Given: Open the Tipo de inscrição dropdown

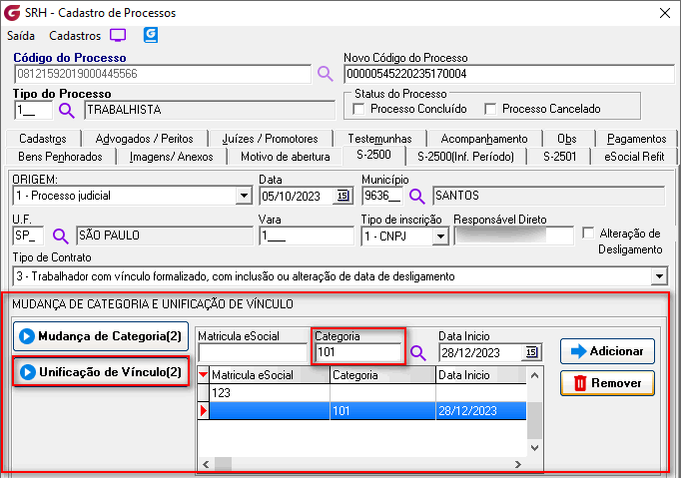Looking at the screenshot, I should tap(439, 237).
